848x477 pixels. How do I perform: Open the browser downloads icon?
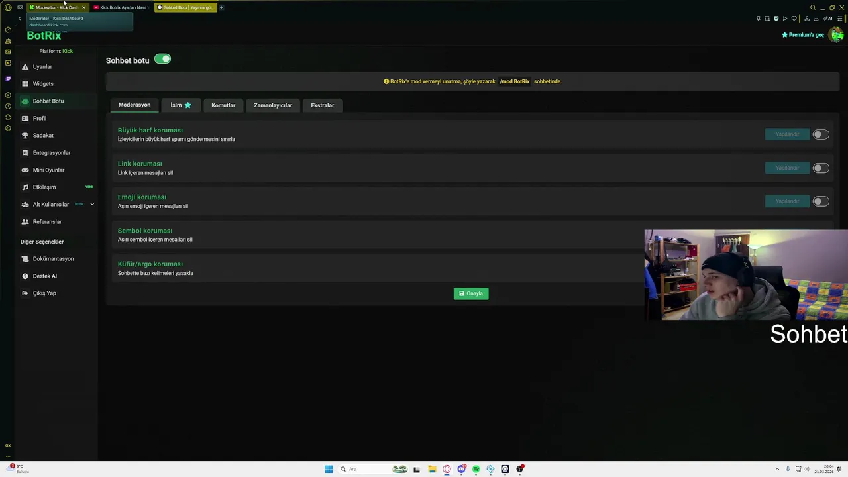click(816, 19)
